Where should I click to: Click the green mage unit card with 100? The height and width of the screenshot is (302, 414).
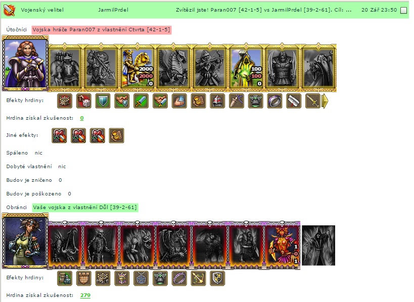coord(246,67)
